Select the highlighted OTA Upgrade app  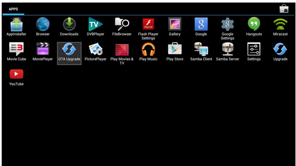(69, 53)
